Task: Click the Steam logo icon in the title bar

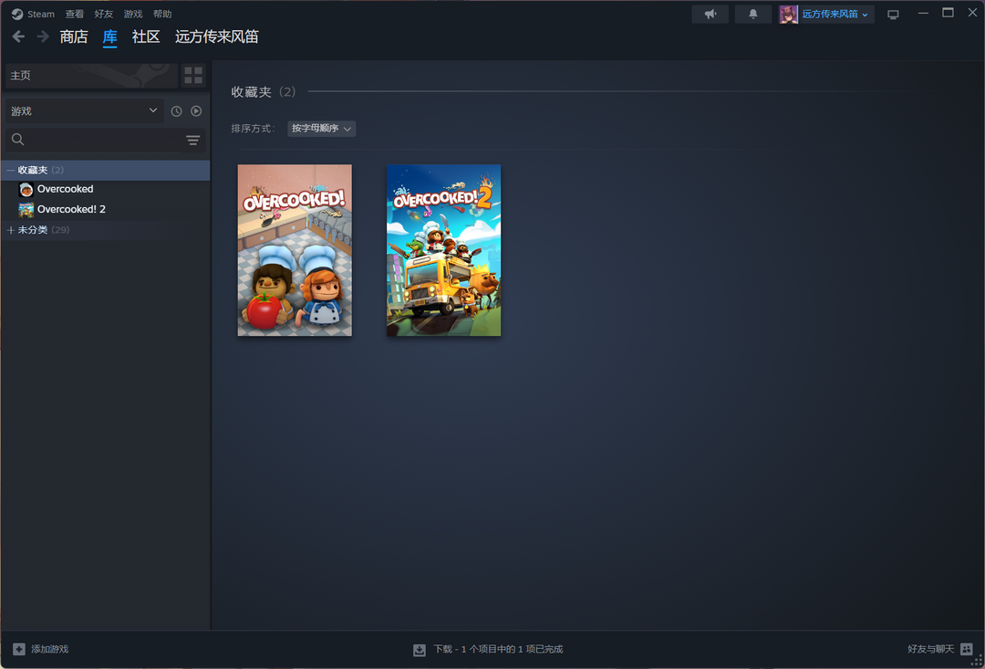Action: point(17,14)
